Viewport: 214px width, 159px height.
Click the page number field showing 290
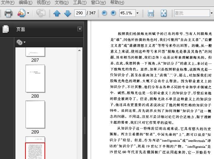[80, 13]
